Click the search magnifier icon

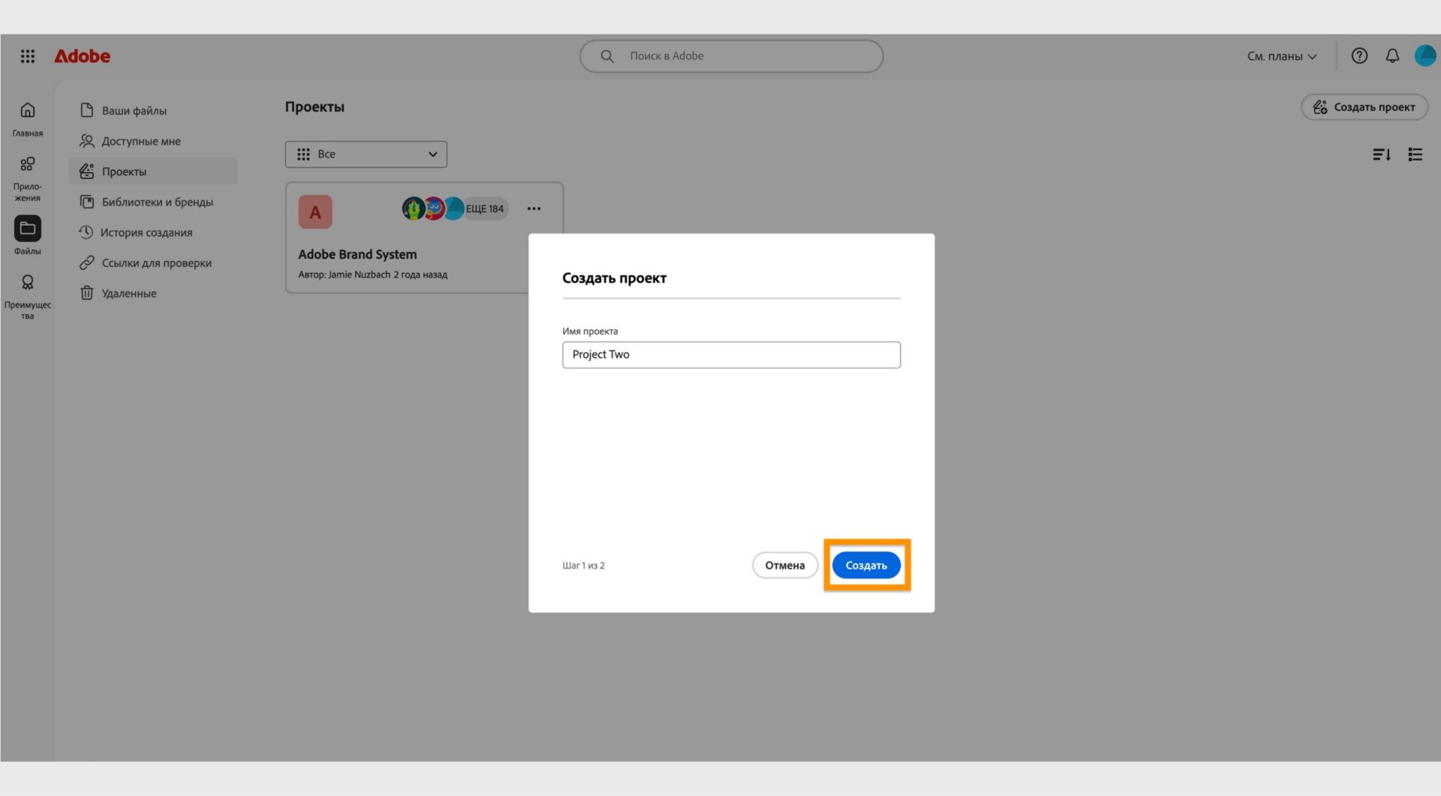pos(607,56)
